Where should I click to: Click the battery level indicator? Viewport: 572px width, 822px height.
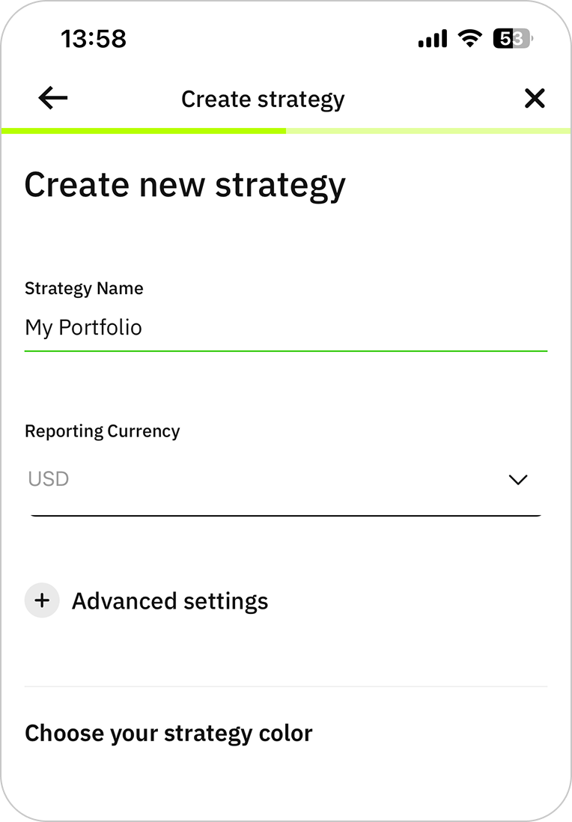[x=512, y=38]
